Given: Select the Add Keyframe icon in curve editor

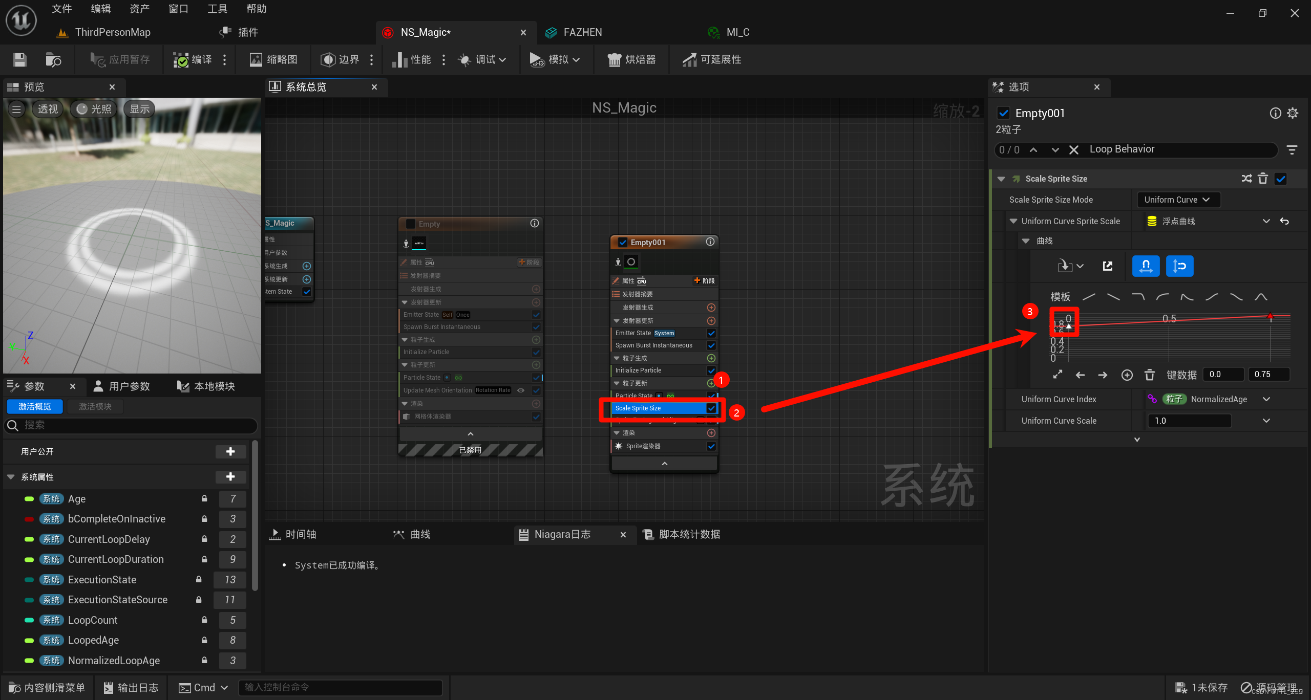Looking at the screenshot, I should (x=1127, y=374).
